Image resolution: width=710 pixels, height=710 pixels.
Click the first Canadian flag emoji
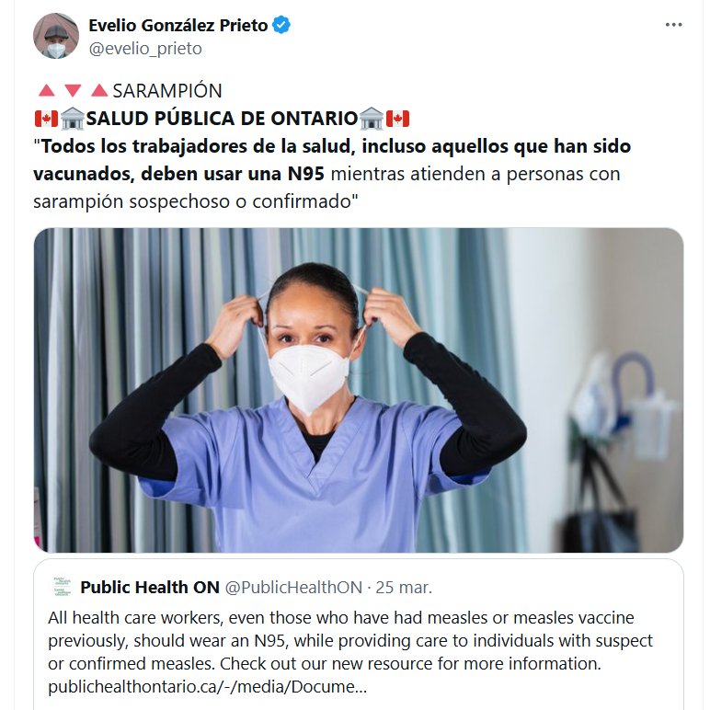tap(46, 119)
